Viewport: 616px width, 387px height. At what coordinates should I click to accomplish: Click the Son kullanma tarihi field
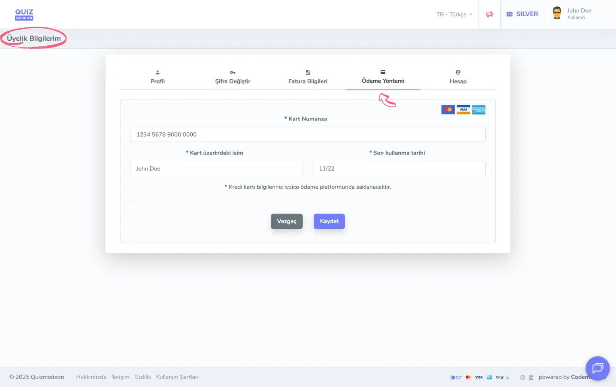[x=399, y=169]
